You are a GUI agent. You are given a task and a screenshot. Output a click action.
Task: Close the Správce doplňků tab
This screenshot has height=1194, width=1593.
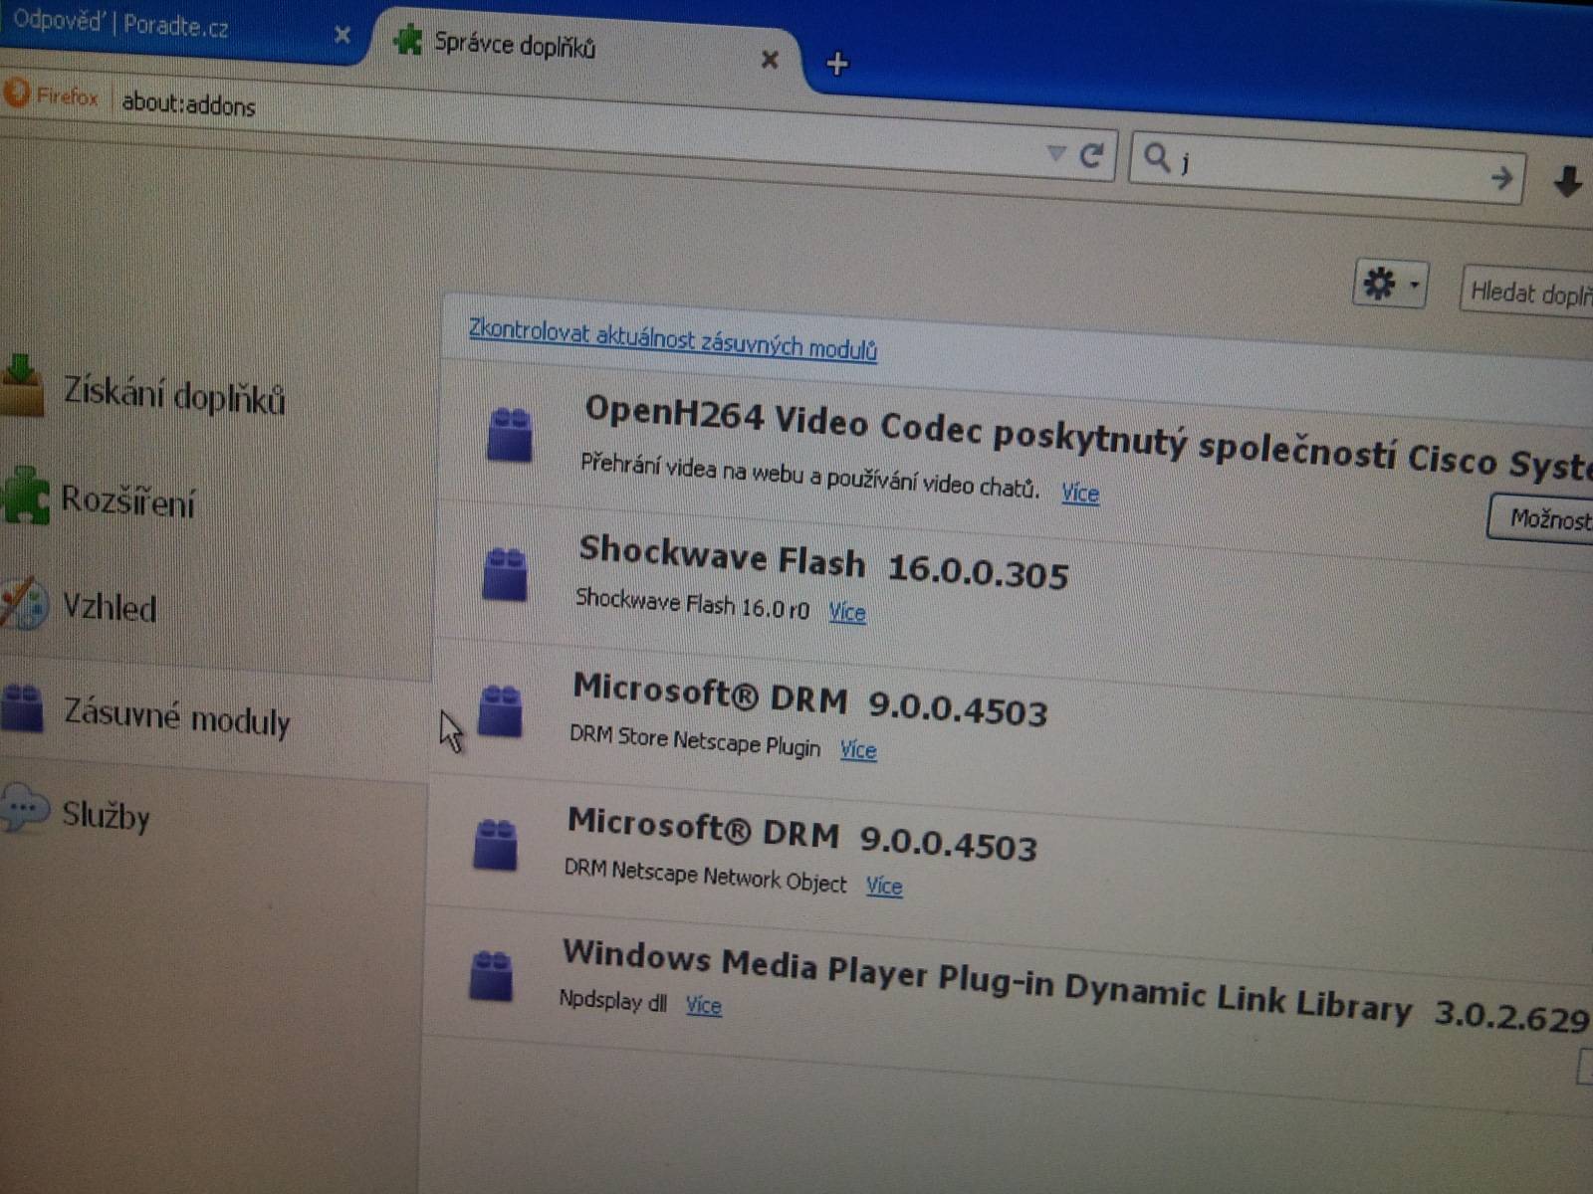[x=770, y=60]
